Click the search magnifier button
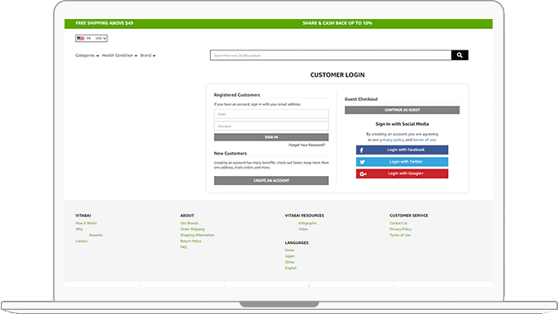 [x=460, y=55]
